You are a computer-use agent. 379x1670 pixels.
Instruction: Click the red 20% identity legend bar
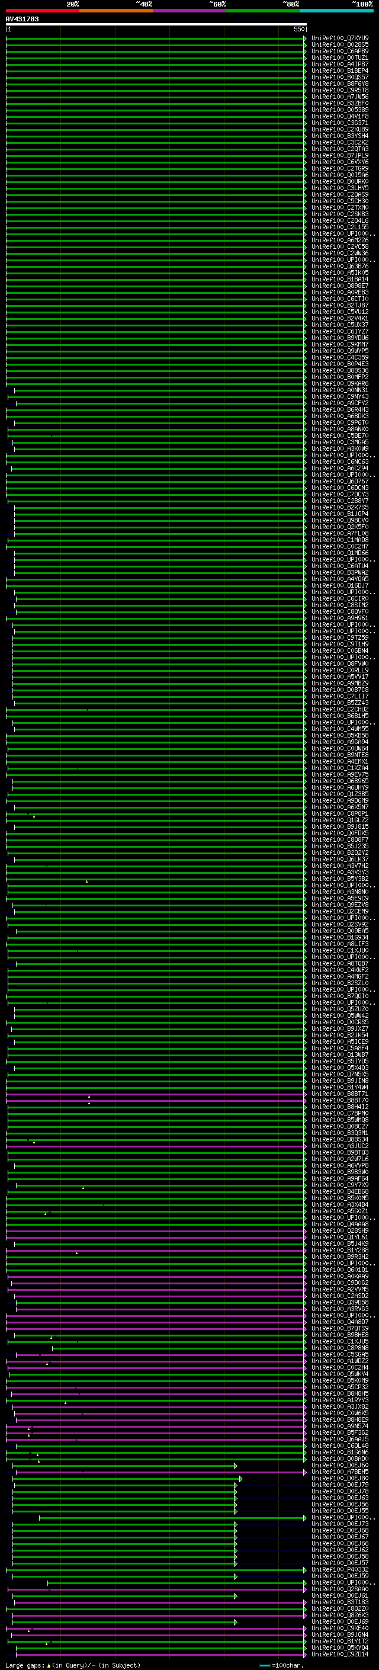[43, 11]
